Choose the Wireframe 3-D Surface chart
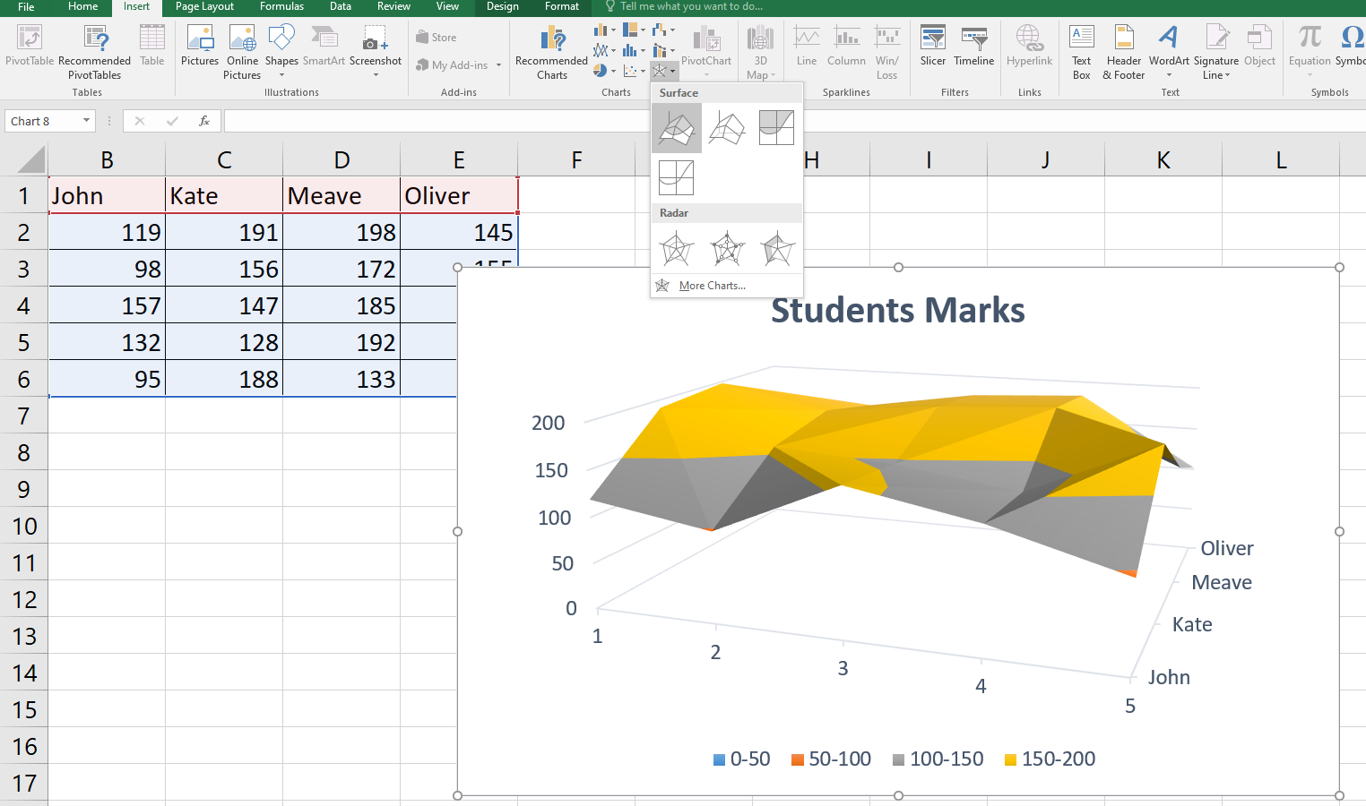This screenshot has width=1366, height=806. (x=726, y=128)
